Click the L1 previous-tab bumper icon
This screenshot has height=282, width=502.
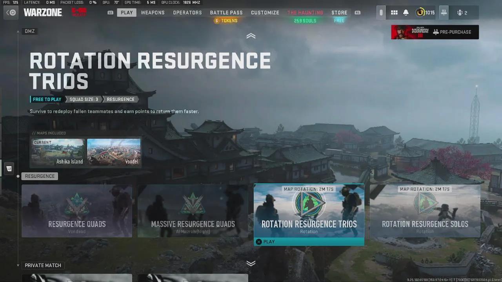[x=111, y=13]
